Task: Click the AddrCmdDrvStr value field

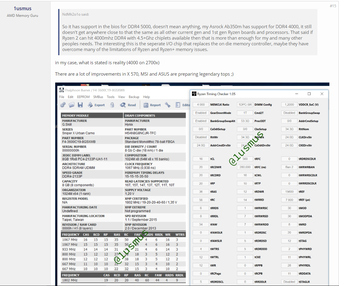Action: 201,145
